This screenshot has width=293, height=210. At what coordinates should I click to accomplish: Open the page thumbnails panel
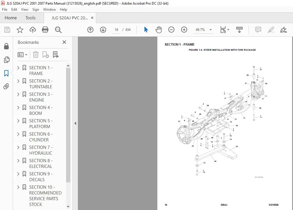pos(6,60)
